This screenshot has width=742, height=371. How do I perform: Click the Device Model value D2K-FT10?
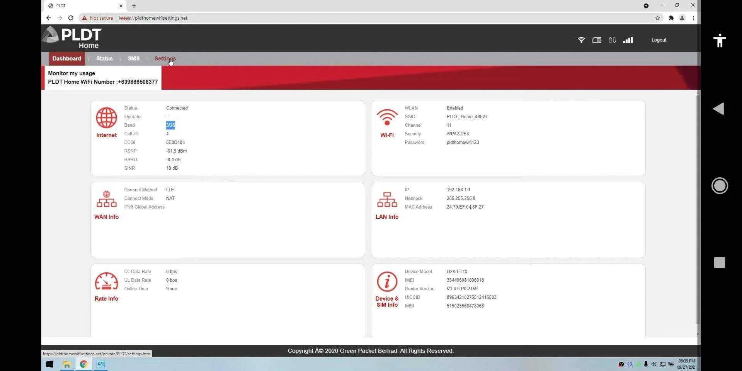pyautogui.click(x=457, y=272)
